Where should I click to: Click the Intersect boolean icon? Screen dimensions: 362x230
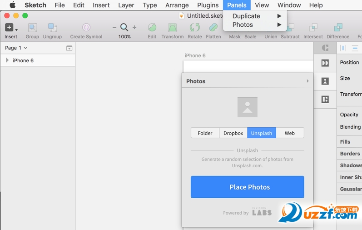click(313, 27)
